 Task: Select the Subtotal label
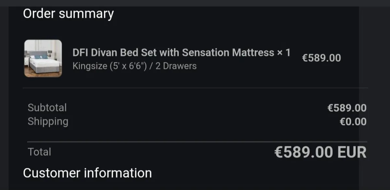click(47, 107)
